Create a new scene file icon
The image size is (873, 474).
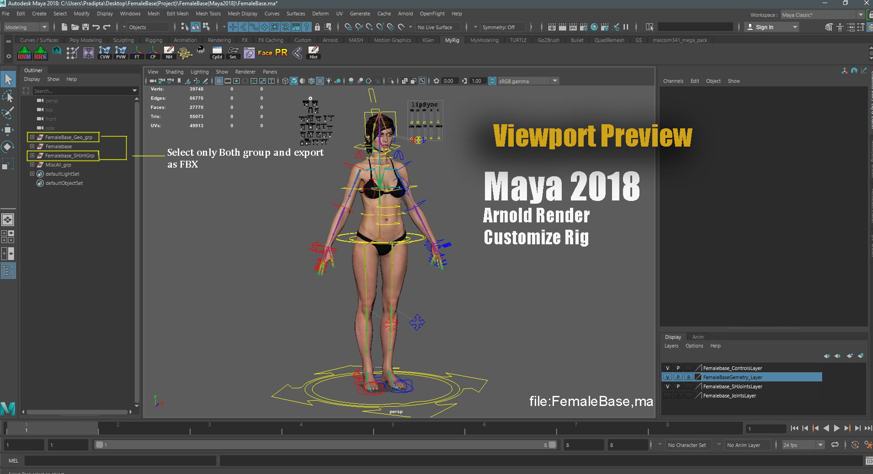pyautogui.click(x=64, y=27)
